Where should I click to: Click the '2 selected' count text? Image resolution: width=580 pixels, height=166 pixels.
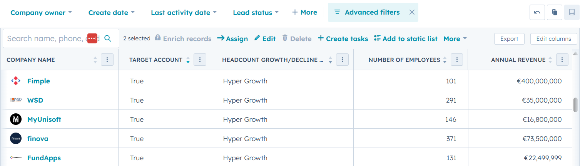click(x=137, y=38)
